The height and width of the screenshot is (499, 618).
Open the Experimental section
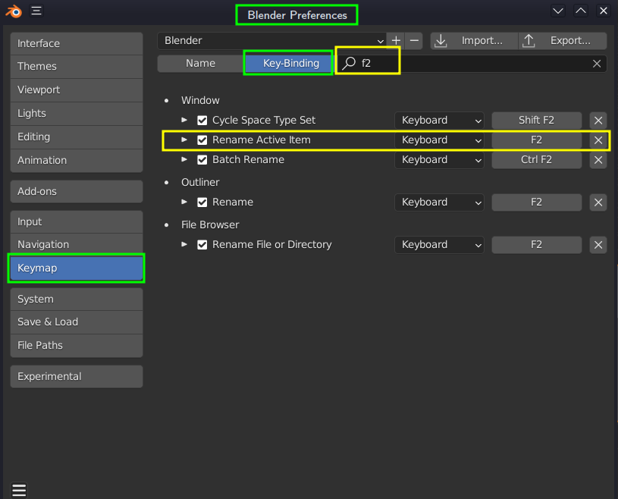(77, 376)
